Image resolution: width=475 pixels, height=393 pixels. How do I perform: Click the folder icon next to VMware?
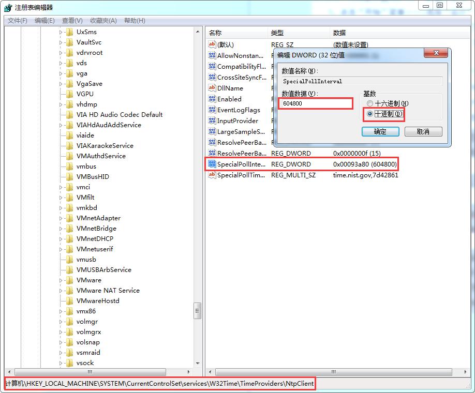pyautogui.click(x=70, y=280)
